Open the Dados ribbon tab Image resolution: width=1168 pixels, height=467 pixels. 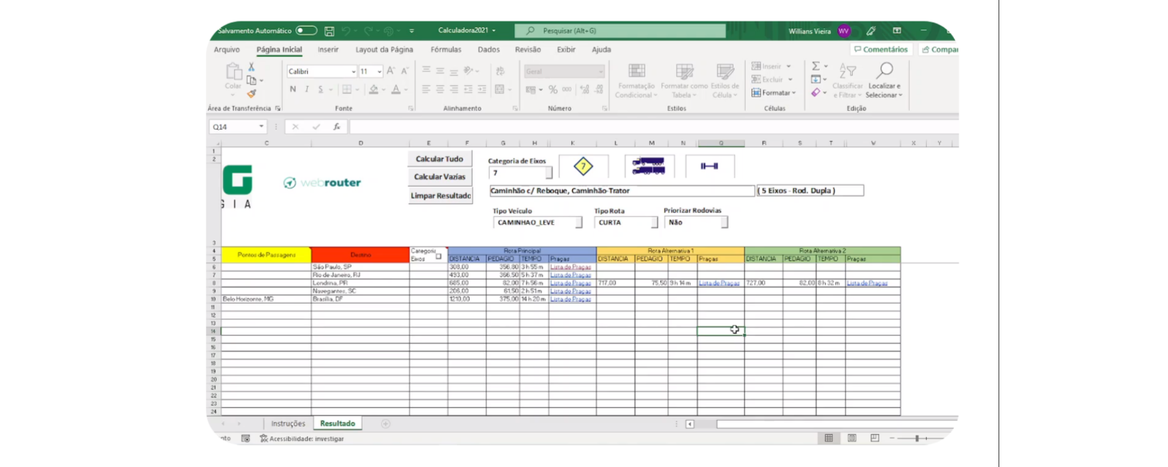pyautogui.click(x=489, y=50)
